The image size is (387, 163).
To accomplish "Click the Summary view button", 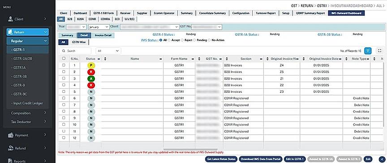I will (67, 35).
